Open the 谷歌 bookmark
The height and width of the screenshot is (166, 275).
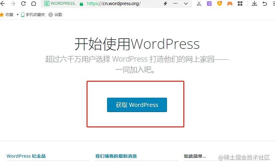(x=55, y=15)
